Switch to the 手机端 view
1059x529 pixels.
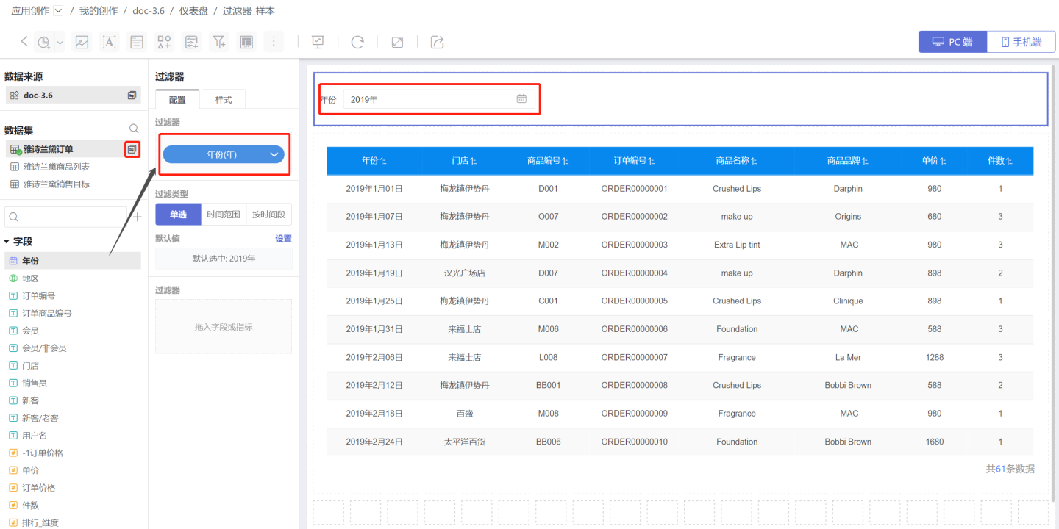click(x=1021, y=42)
